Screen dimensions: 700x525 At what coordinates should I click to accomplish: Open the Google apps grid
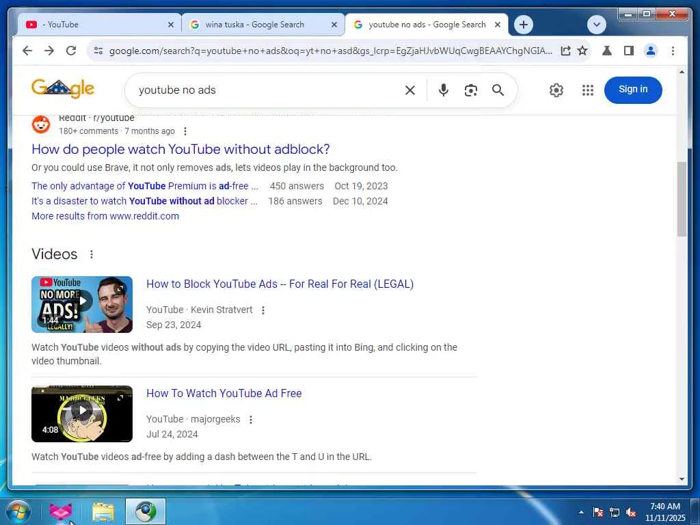(588, 90)
